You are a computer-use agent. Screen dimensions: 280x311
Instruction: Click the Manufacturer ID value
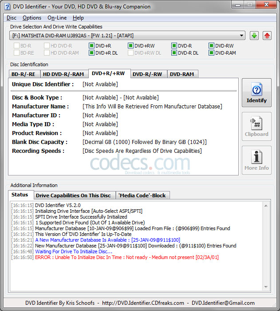pos(100,116)
